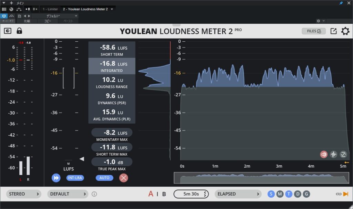The height and width of the screenshot is (209, 353).
Task: Open the ELAPSED time mode dropdown
Action: [x=238, y=194]
